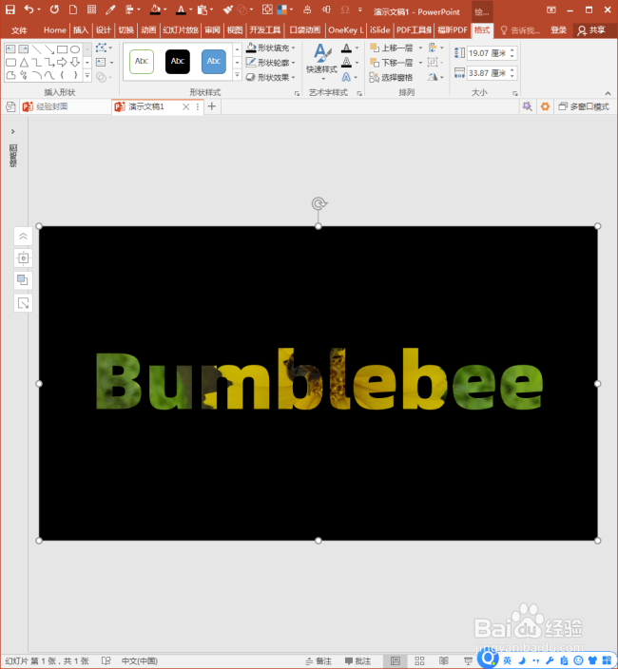Click the 告诉我 tell me search box

[520, 30]
